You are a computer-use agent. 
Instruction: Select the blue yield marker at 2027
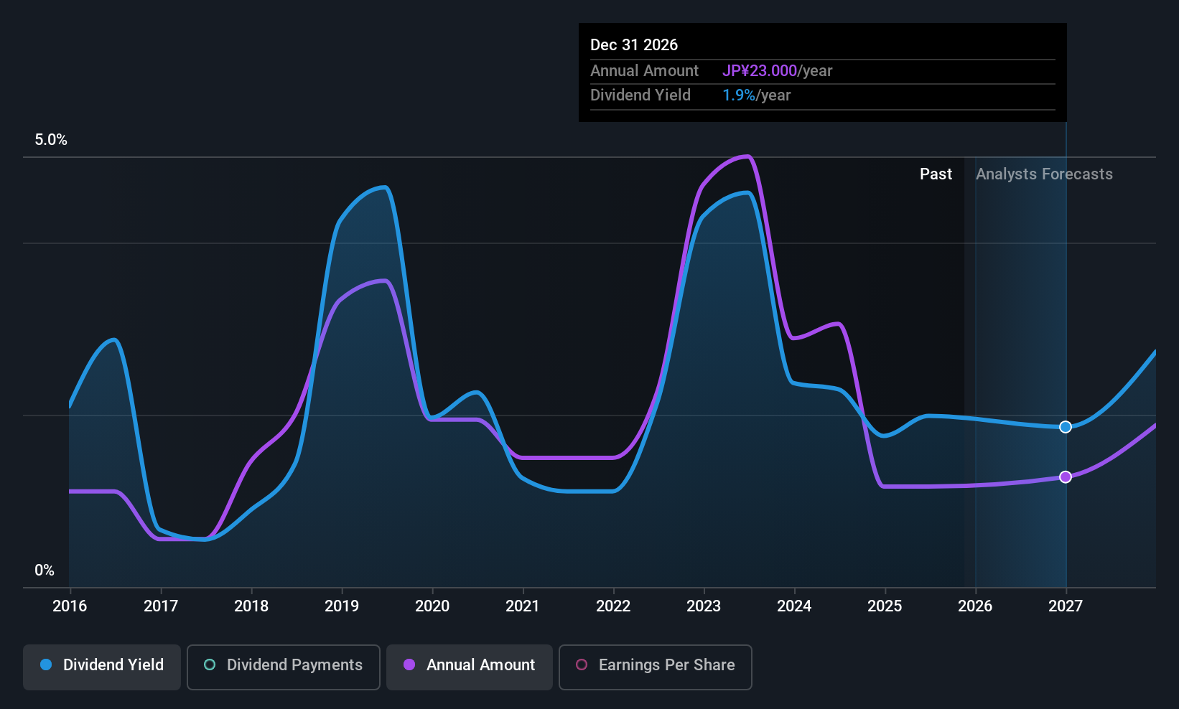(x=1066, y=427)
